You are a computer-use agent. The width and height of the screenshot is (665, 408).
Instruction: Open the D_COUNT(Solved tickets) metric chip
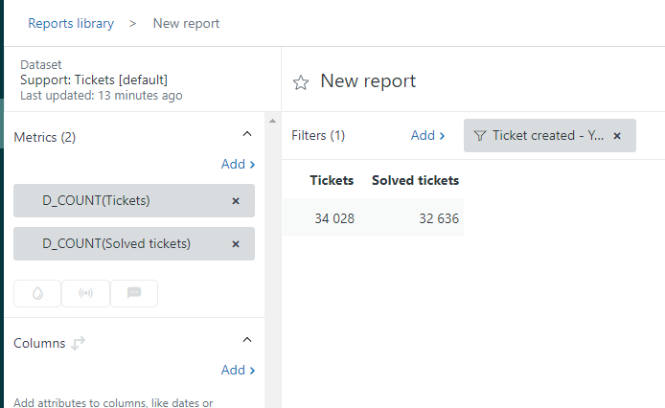click(116, 244)
